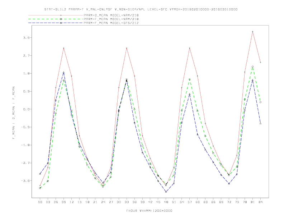284x220 pixels.
Task: Click the x-axis tick label 78
Action: pos(245,202)
